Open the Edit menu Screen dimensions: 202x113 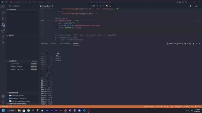pos(11,2)
